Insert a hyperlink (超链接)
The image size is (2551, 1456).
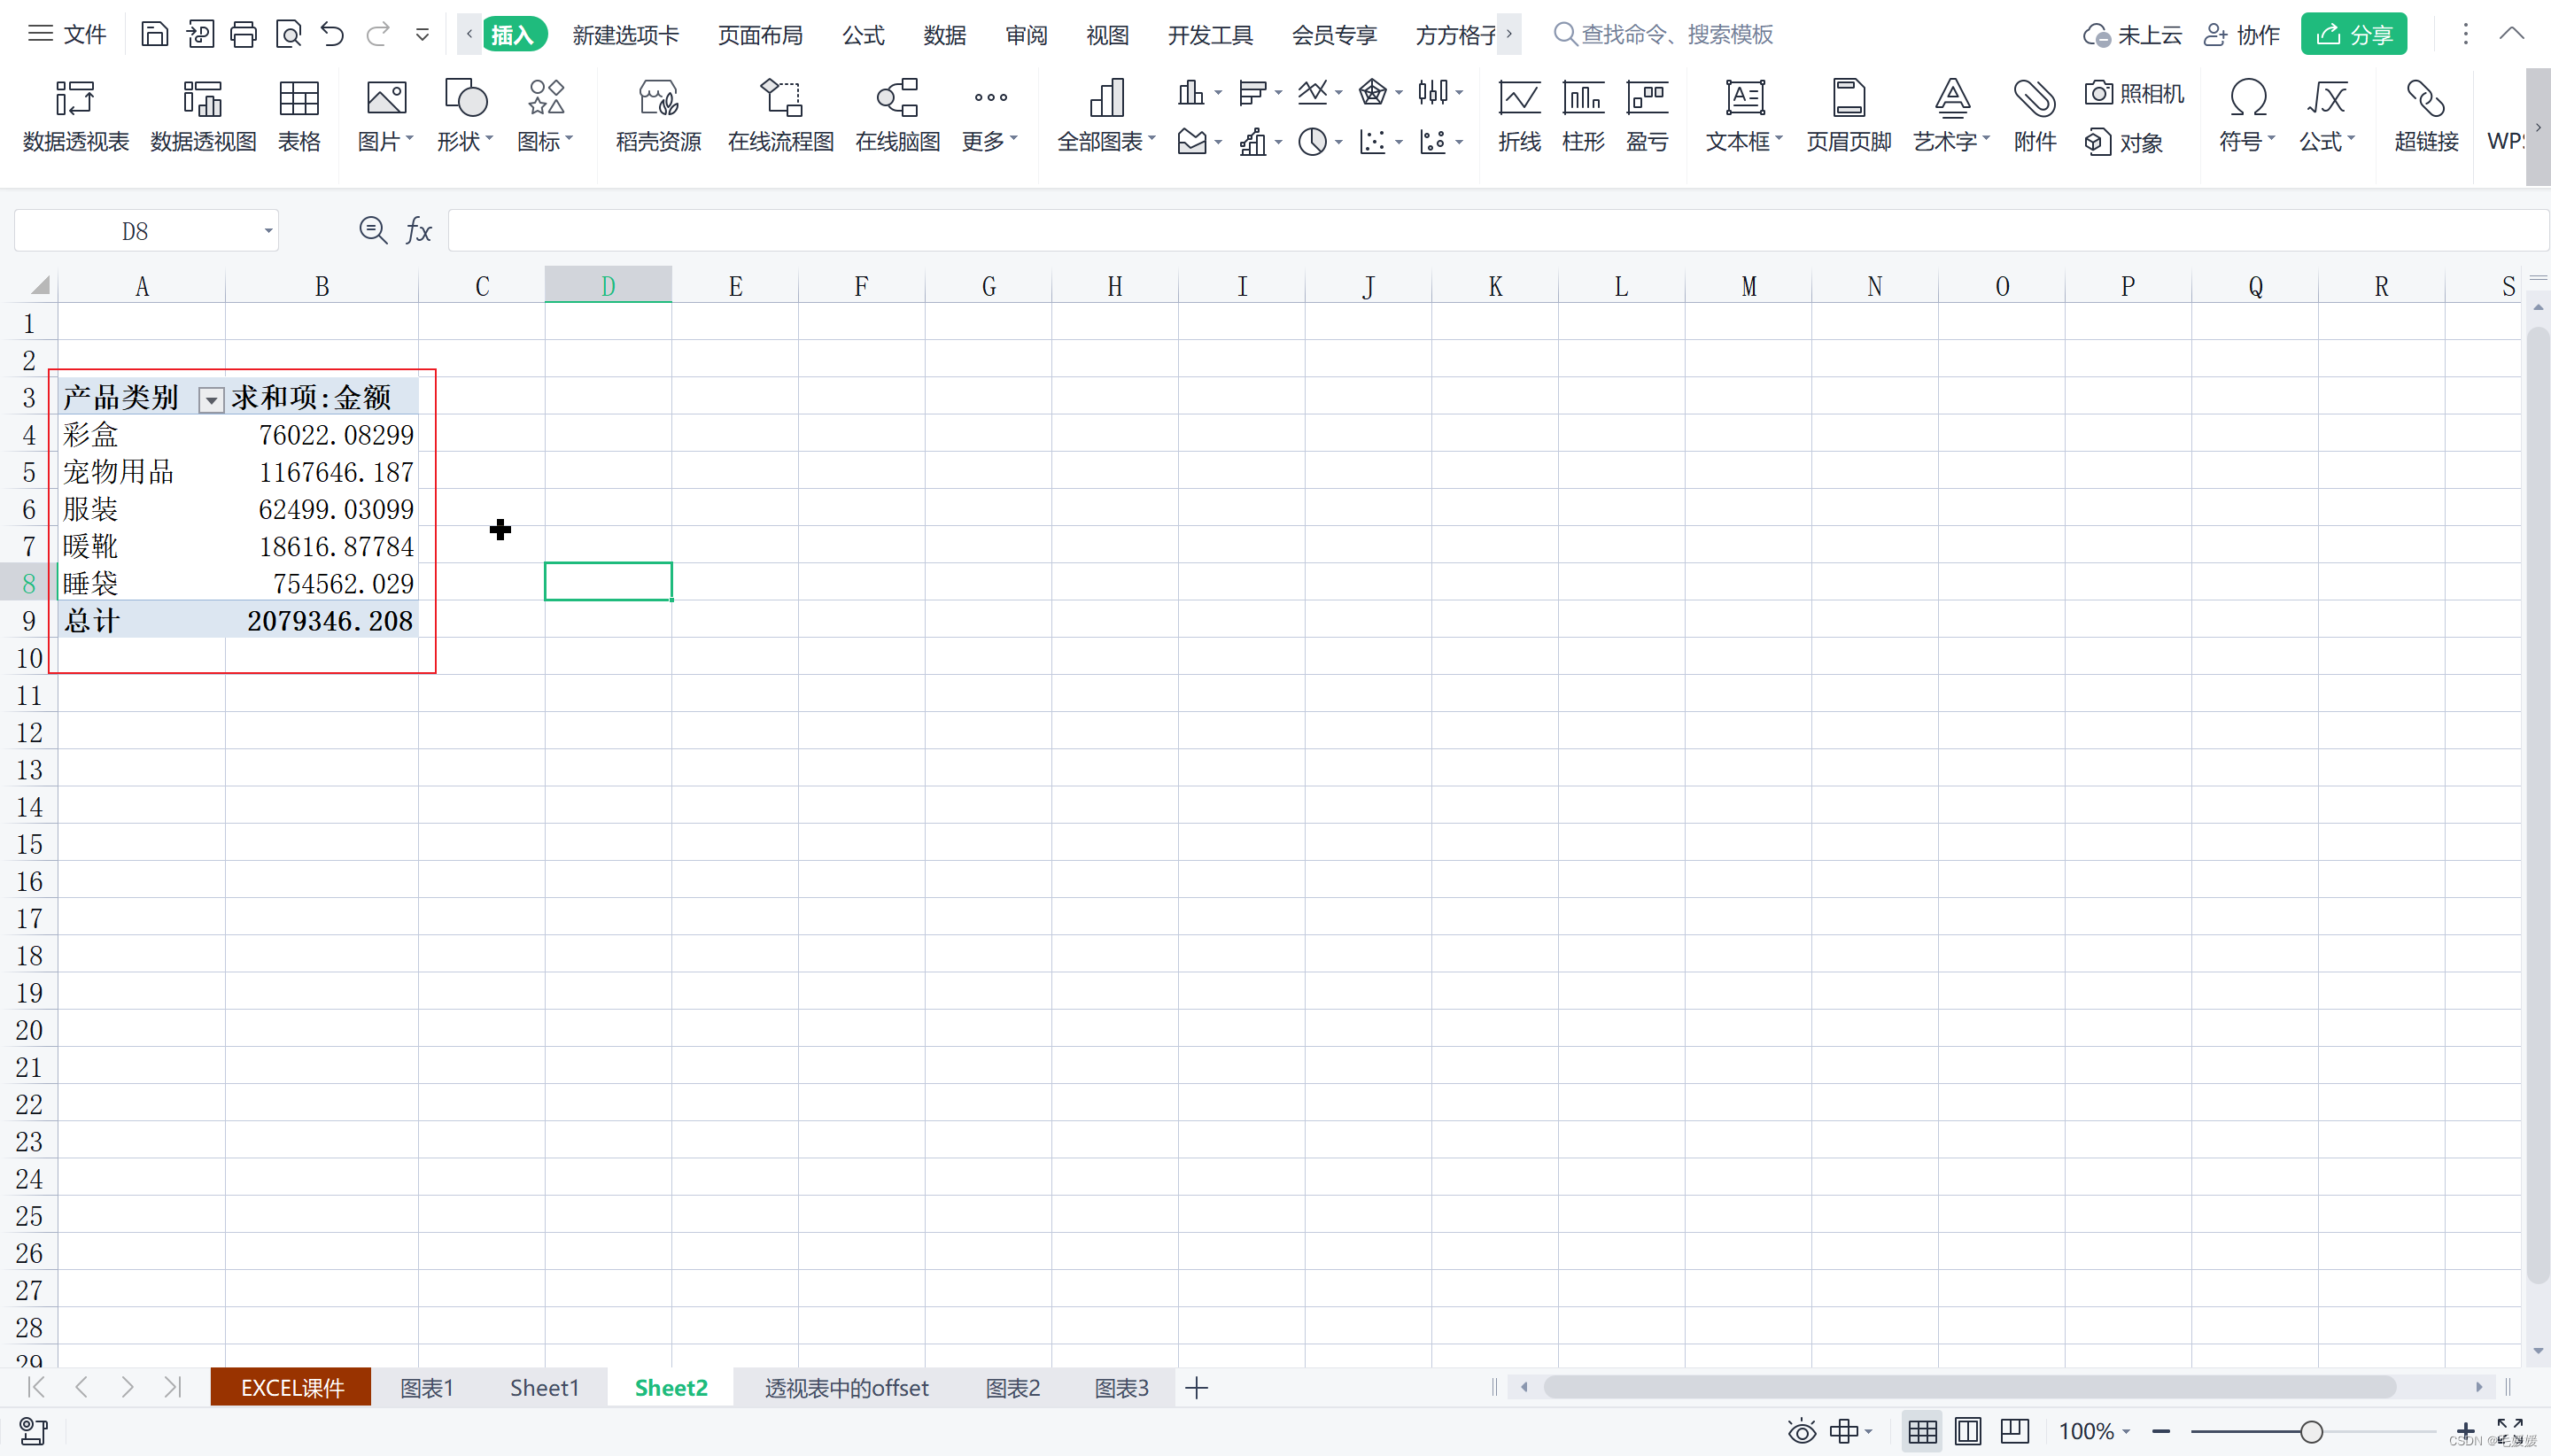point(2426,116)
